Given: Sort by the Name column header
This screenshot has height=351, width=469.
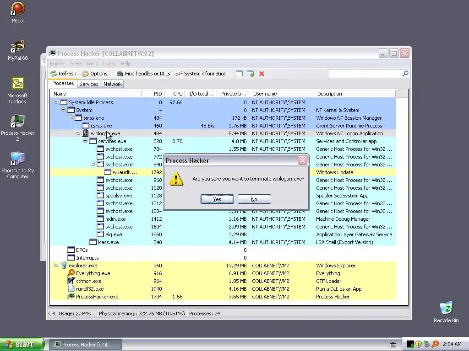Looking at the screenshot, I should [96, 94].
